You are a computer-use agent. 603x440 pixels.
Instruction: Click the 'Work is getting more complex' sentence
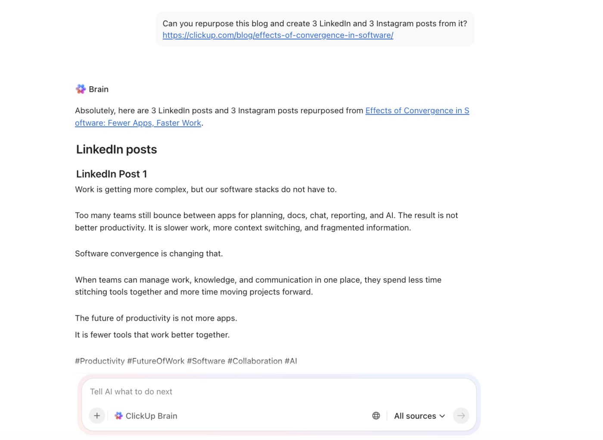[x=205, y=190]
